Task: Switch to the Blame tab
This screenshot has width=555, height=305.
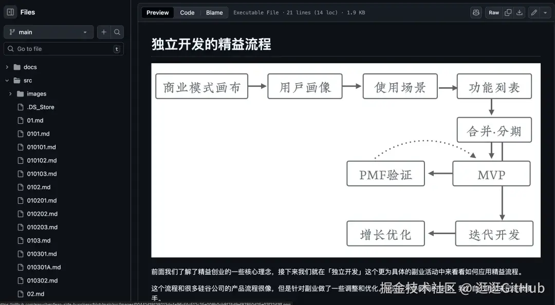Action: (214, 12)
